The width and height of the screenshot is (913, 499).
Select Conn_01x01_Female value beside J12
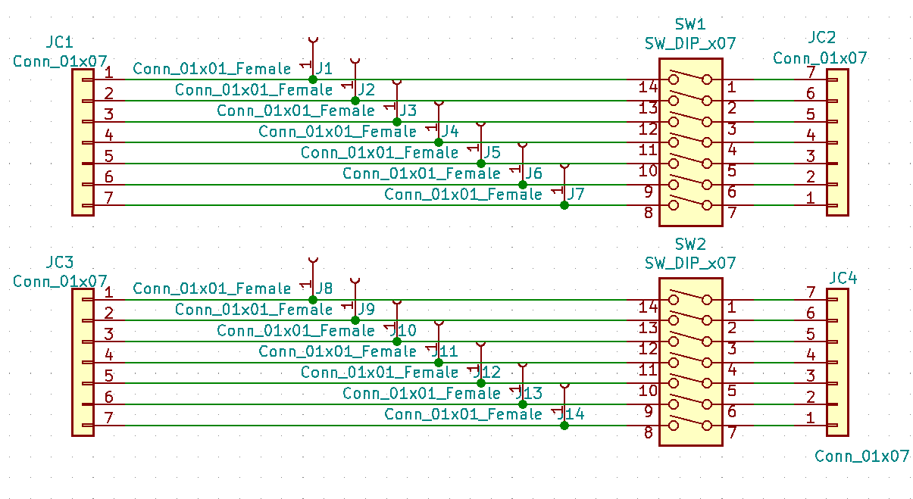click(x=380, y=372)
